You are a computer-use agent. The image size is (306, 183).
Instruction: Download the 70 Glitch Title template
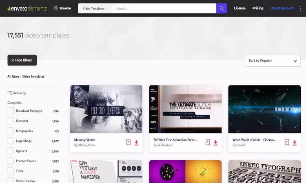pyautogui.click(x=216, y=143)
